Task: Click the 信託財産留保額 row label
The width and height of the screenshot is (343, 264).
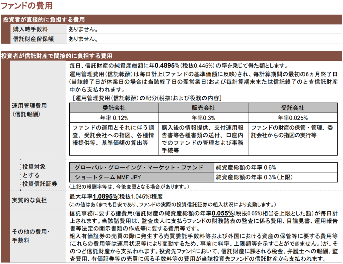Action: 33,39
